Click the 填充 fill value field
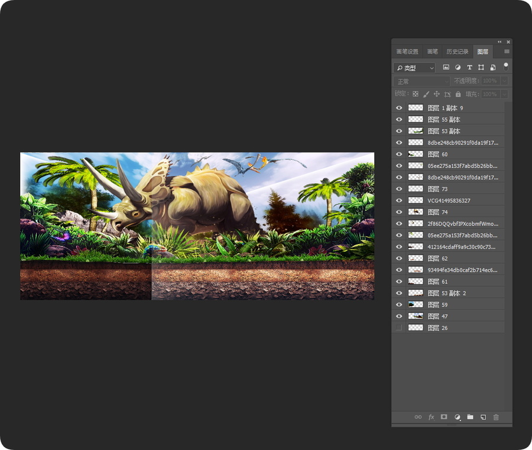 (491, 94)
